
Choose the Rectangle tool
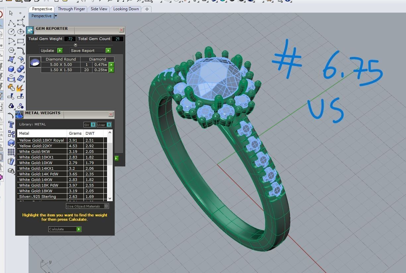(x=21, y=41)
